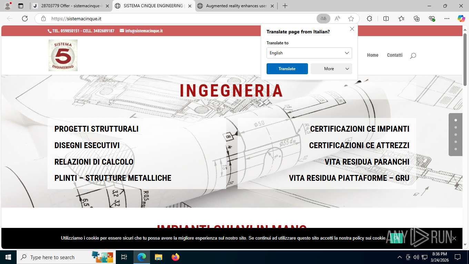Click the scrollbar down arrow
Image resolution: width=469 pixels, height=264 pixels.
pos(465,244)
